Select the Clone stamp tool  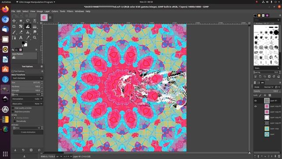click(28, 32)
